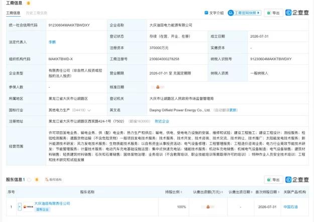Select the 100% shareholding ratio cell

click(181, 207)
